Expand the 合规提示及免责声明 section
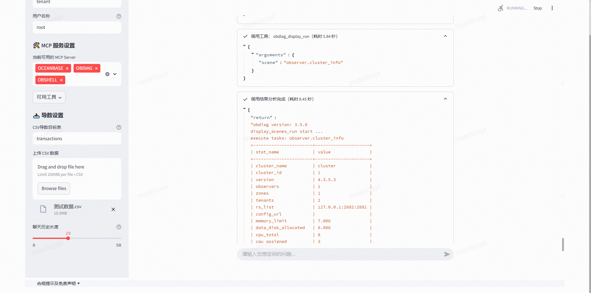Screen dimensions: 591x293 [58, 283]
